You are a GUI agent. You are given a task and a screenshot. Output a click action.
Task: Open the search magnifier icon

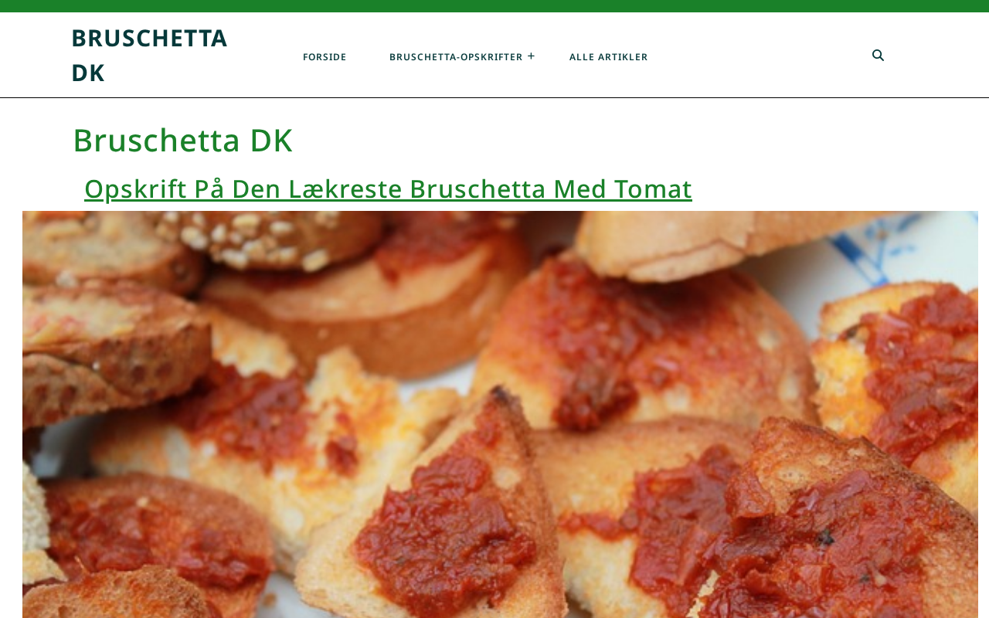(x=878, y=56)
